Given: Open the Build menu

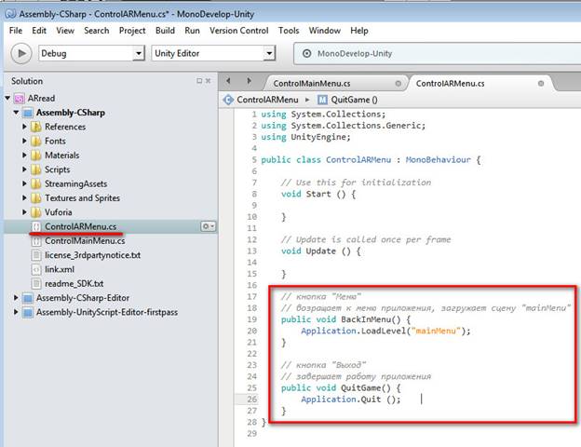Looking at the screenshot, I should pyautogui.click(x=165, y=31).
